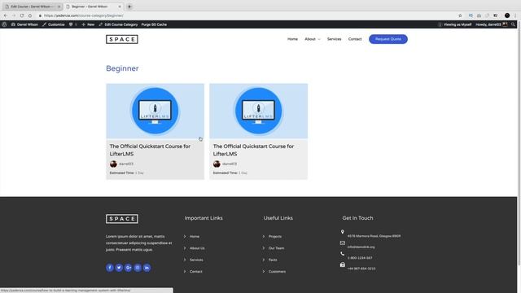The height and width of the screenshot is (293, 521).
Task: Switch to the Edit Course tab
Action: 33,7
